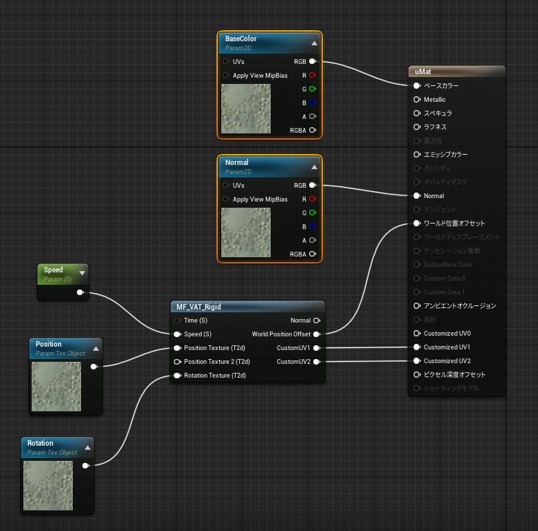Viewport: 538px width, 531px height.
Task: Click uMat ピクセル深度オフセット input pin
Action: click(417, 375)
